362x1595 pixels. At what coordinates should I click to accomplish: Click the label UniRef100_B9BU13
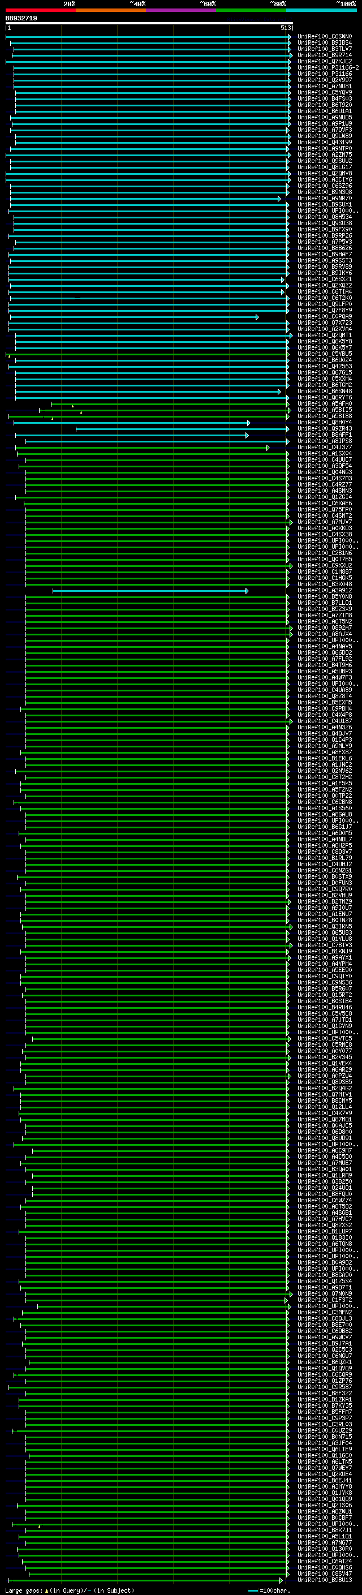pyautogui.click(x=324, y=1580)
